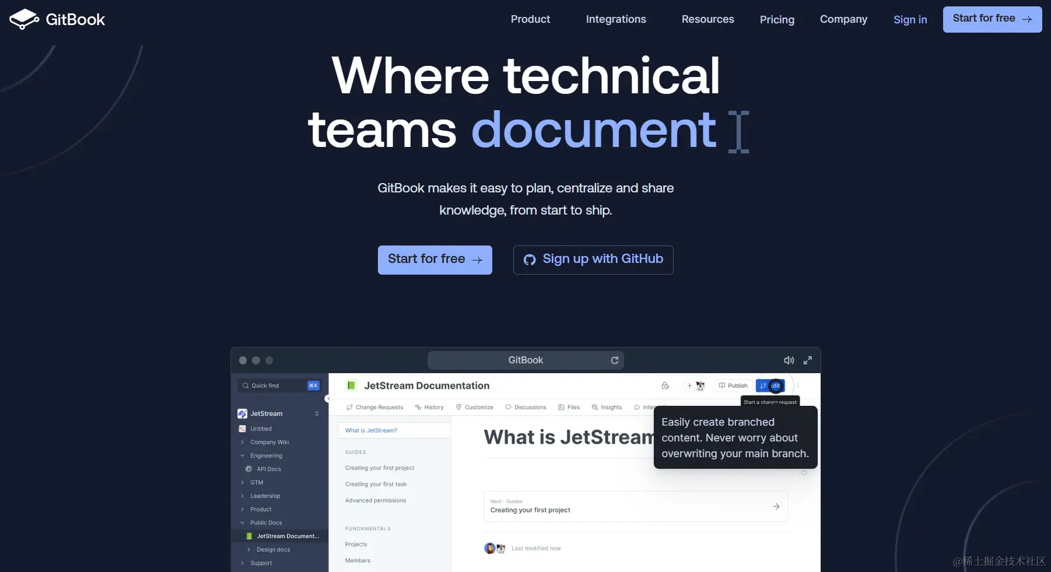Click the plus invite member icon
The width and height of the screenshot is (1051, 572).
pyautogui.click(x=689, y=385)
